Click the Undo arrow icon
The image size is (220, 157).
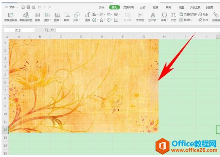[39, 7]
